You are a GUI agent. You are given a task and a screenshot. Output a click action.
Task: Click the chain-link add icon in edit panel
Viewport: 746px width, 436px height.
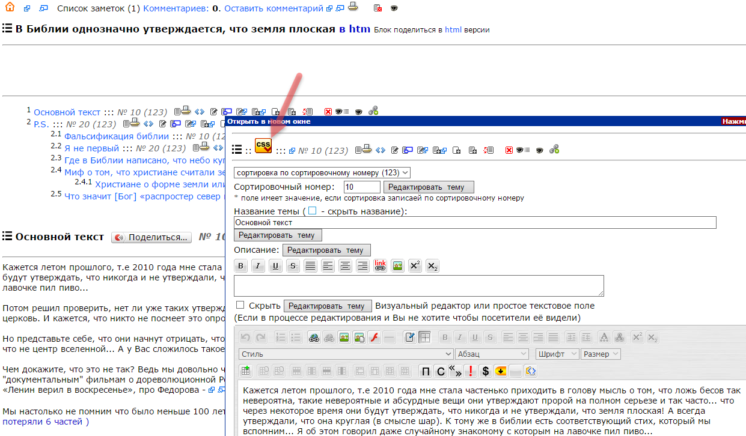[x=554, y=150]
